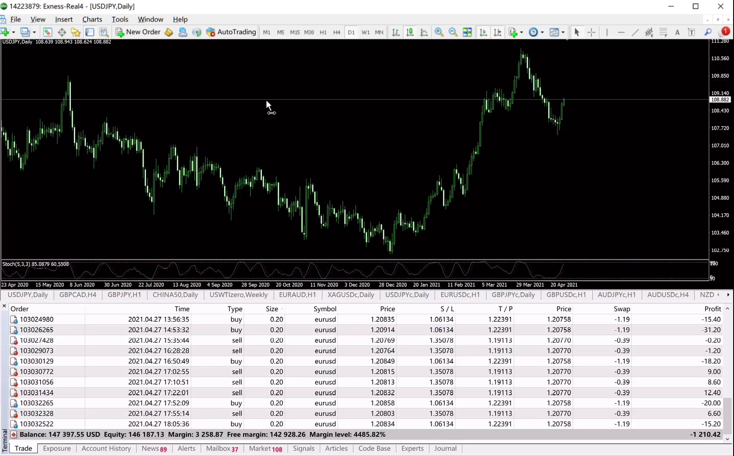Click the Terminal window toolbar icon
734x456 pixels.
[x=90, y=32]
